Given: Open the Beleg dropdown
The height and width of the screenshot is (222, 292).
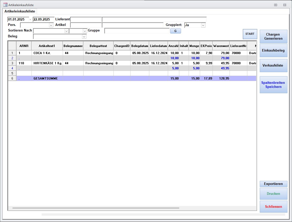Looking at the screenshot, I should pyautogui.click(x=84, y=37).
